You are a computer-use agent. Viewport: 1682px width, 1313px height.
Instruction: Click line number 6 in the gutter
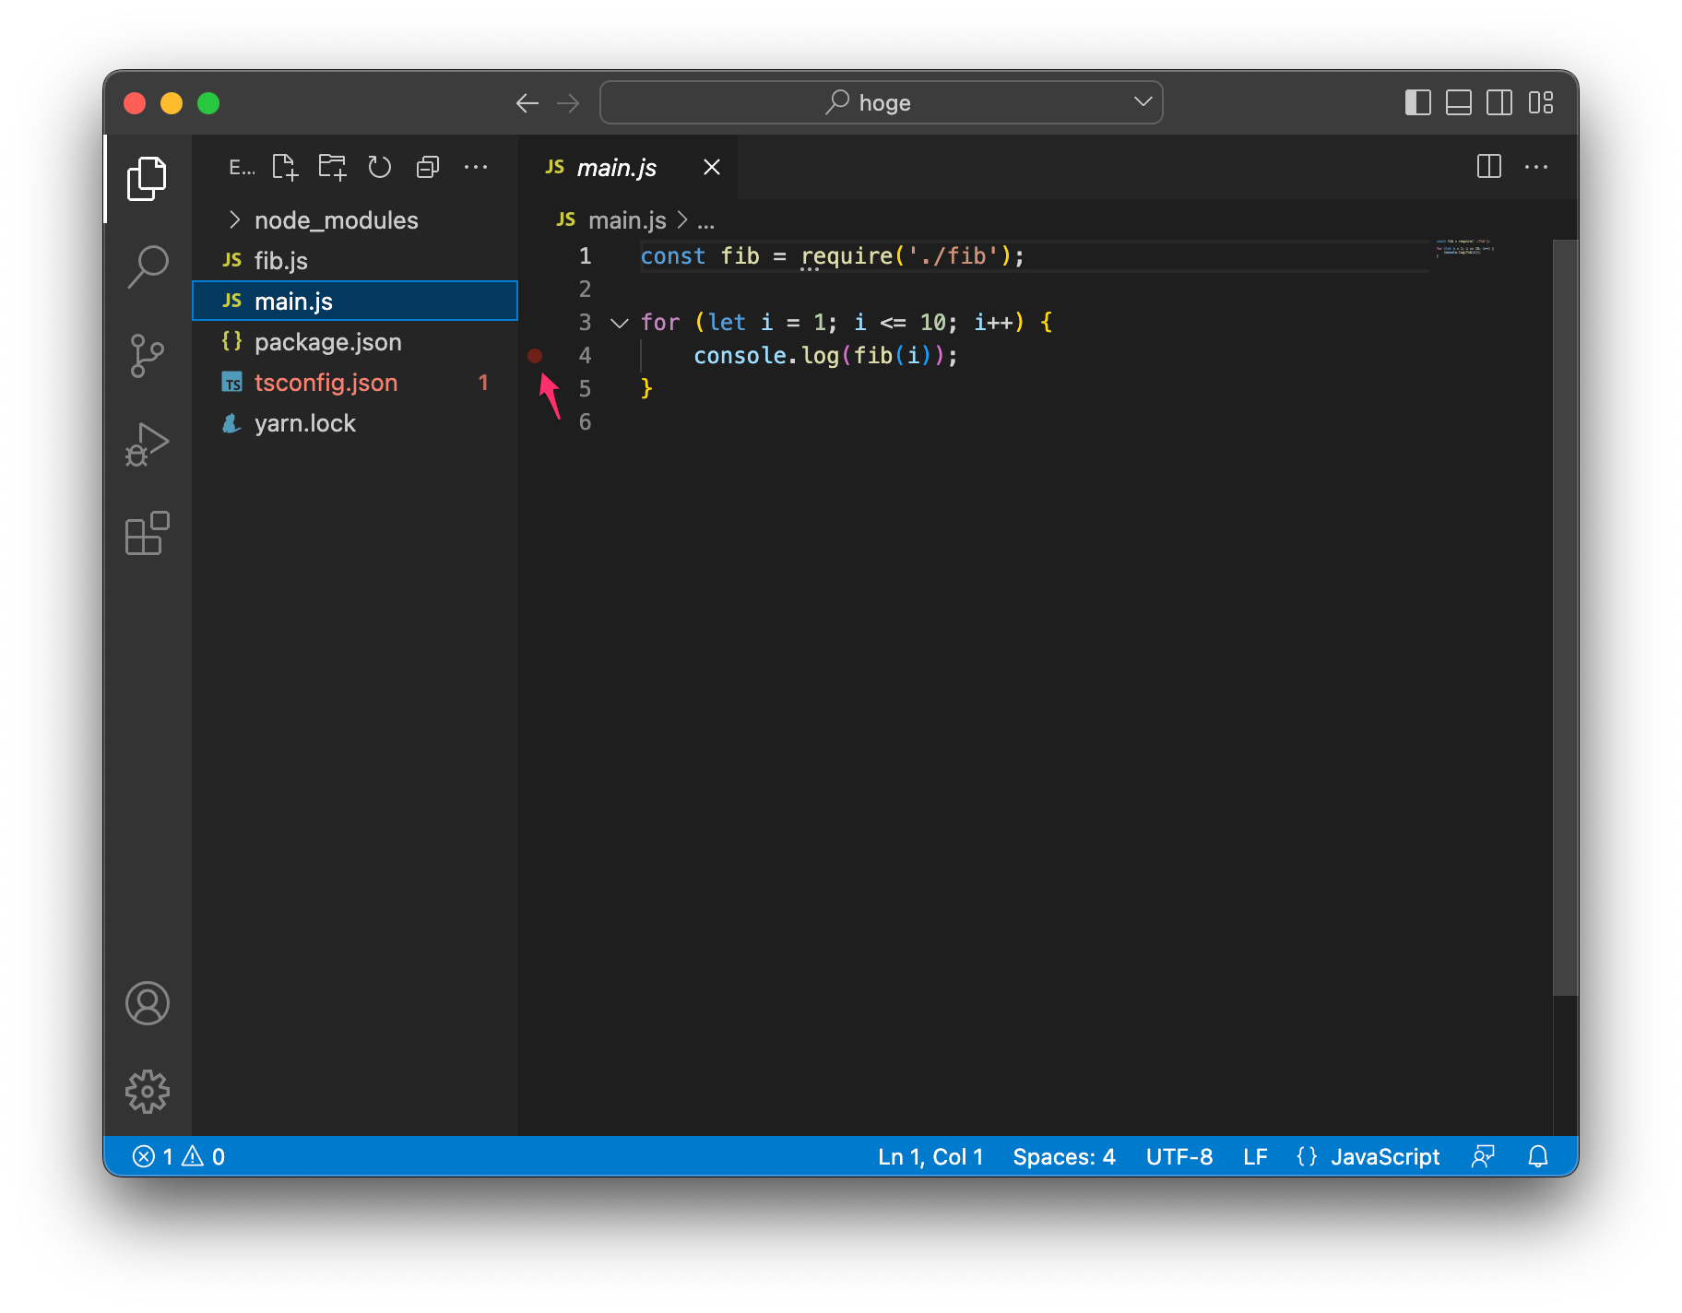(x=585, y=422)
